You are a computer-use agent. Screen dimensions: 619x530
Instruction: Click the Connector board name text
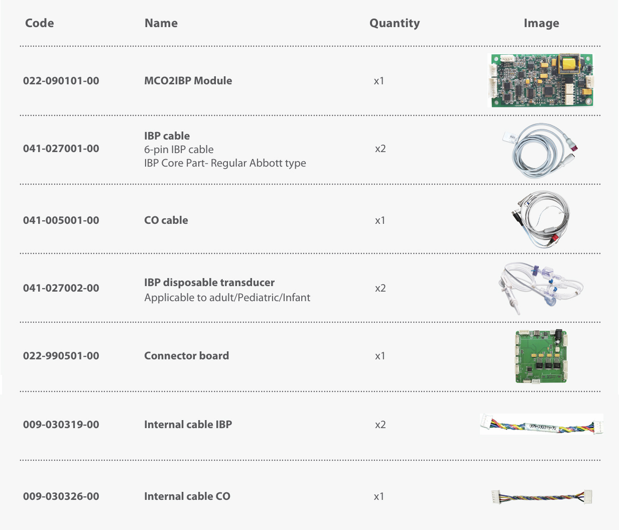[x=187, y=356]
